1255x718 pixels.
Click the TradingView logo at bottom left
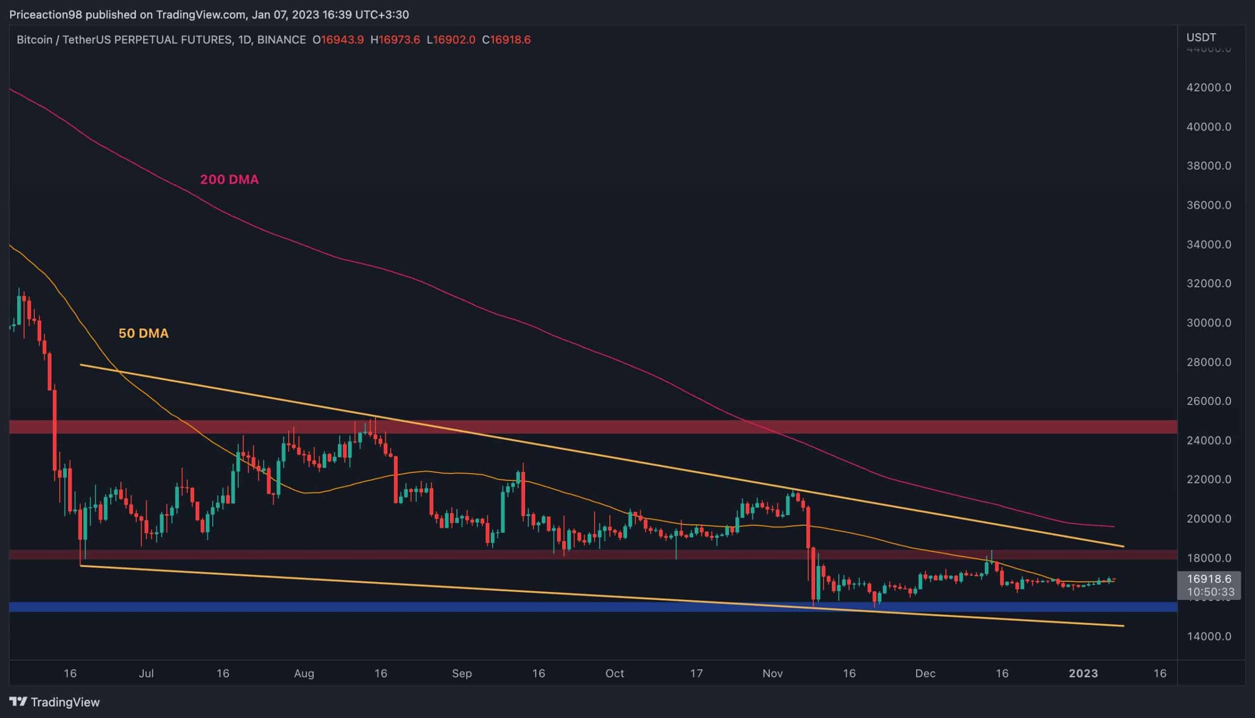pos(54,702)
